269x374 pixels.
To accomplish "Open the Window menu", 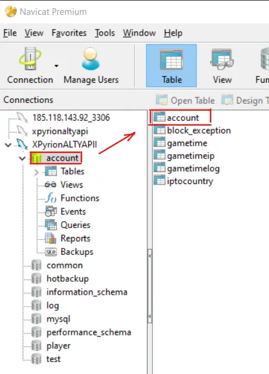I will (139, 33).
